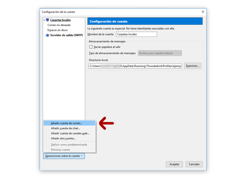The height and width of the screenshot is (180, 243).
Task: Click the 'La siguiente cuenta es especial' text
Action: [131, 29]
